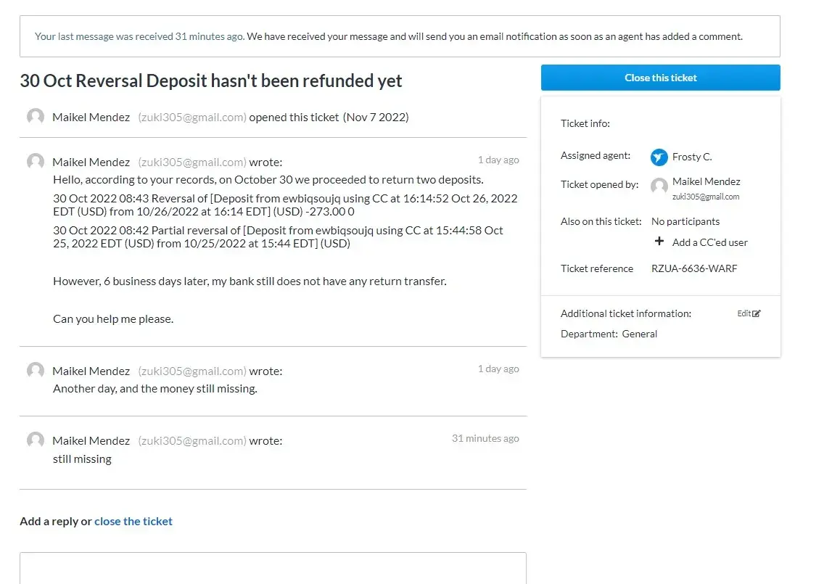Follow the 'close the ticket' link

(133, 521)
